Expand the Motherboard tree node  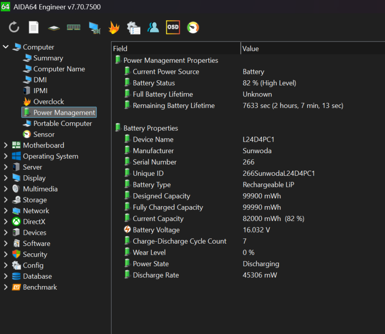(x=6, y=145)
